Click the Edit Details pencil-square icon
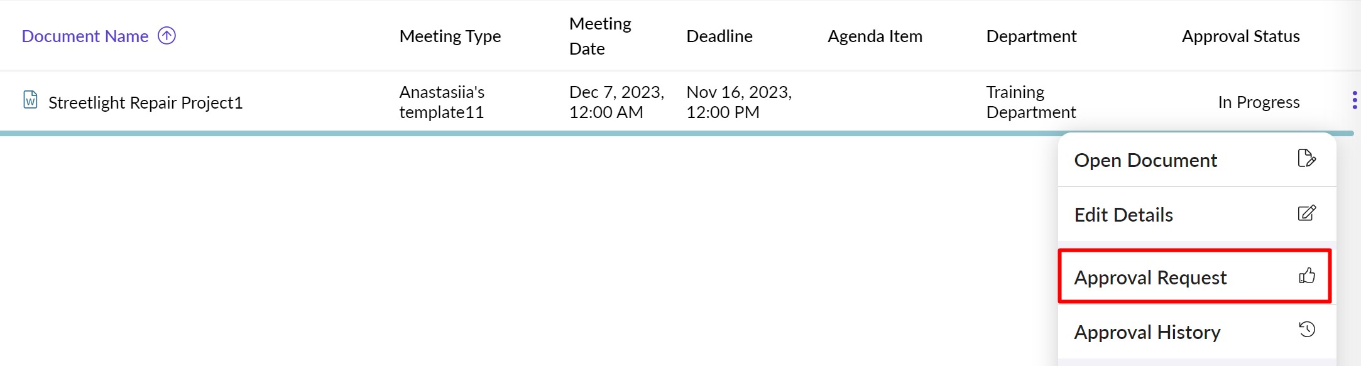 coord(1306,213)
